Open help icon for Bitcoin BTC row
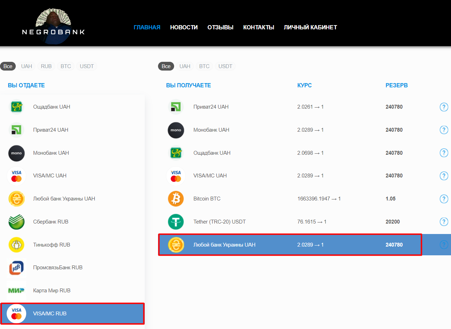The width and height of the screenshot is (451, 329). (444, 199)
